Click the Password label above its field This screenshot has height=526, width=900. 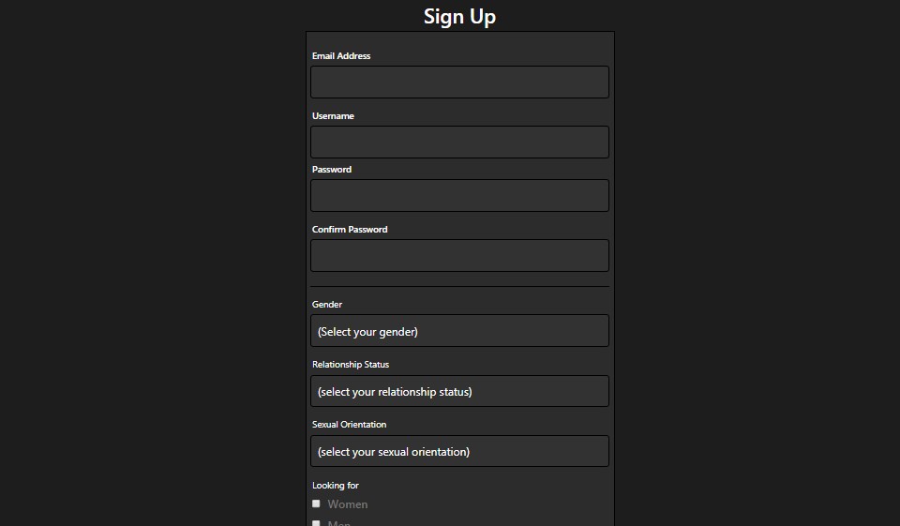[x=332, y=170]
